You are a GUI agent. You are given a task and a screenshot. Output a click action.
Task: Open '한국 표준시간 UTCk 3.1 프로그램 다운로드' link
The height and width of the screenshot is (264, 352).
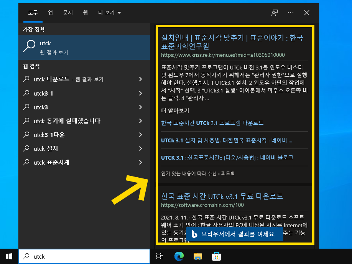point(212,123)
